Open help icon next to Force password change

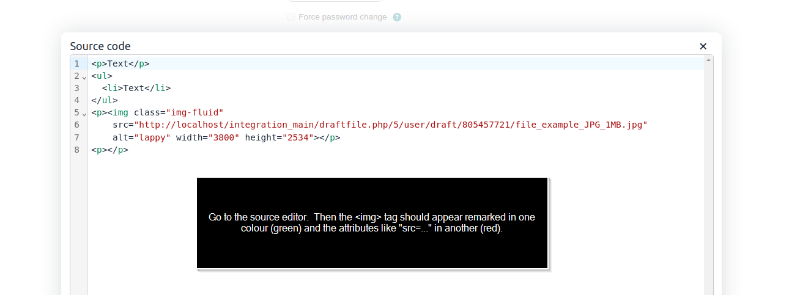pos(397,17)
